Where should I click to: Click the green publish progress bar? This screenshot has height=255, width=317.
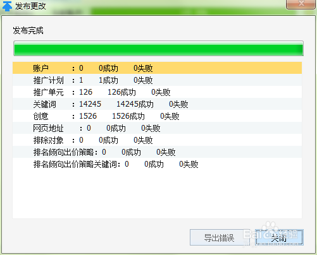pyautogui.click(x=158, y=49)
